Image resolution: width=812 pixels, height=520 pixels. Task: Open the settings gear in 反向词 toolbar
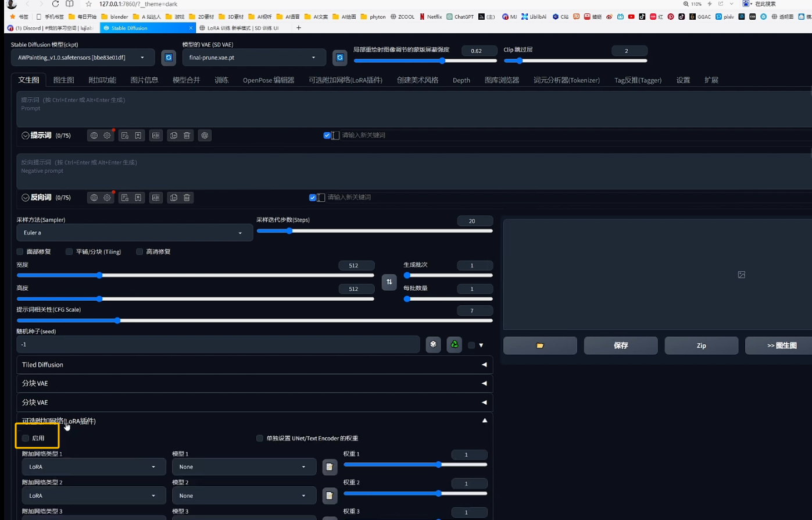point(108,198)
